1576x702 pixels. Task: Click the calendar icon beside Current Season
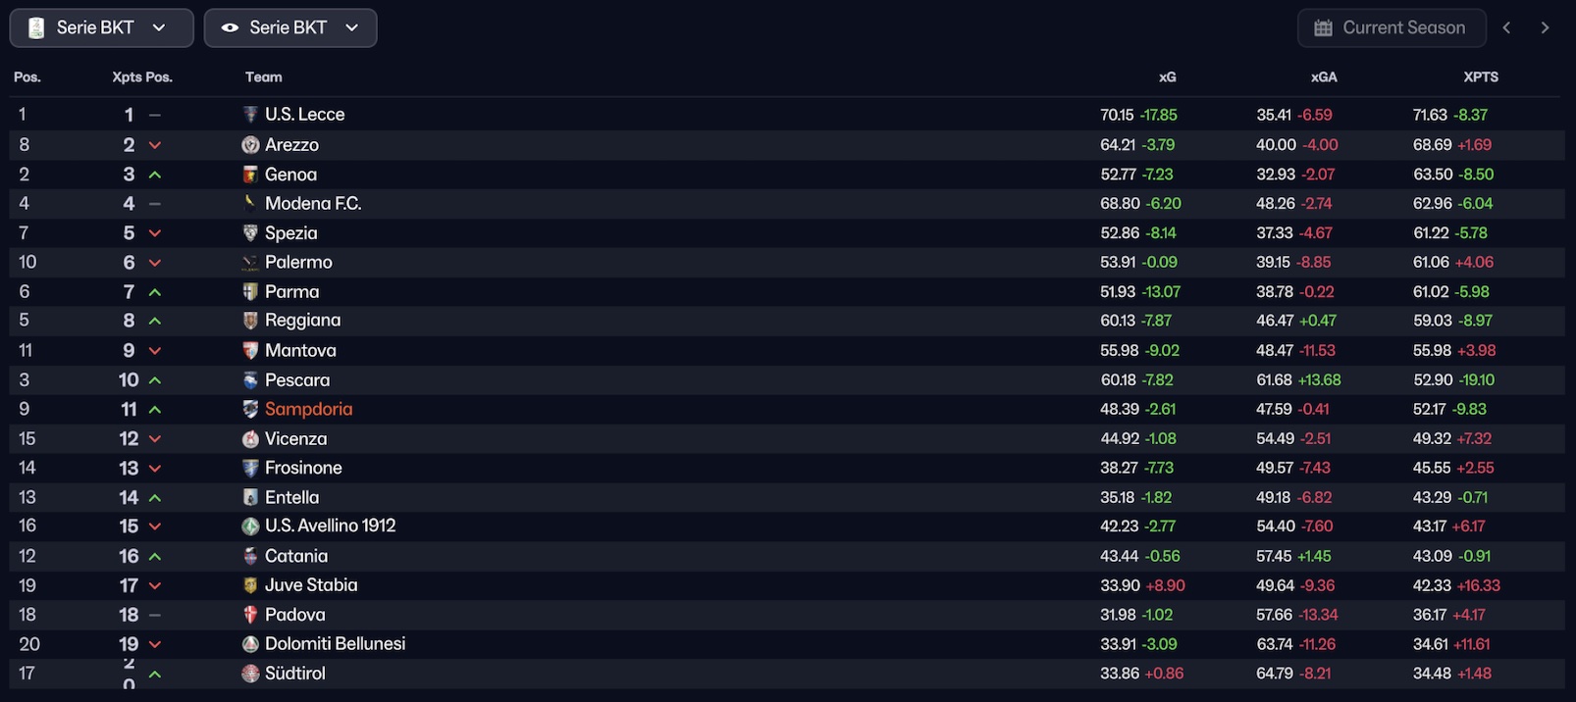pyautogui.click(x=1323, y=28)
